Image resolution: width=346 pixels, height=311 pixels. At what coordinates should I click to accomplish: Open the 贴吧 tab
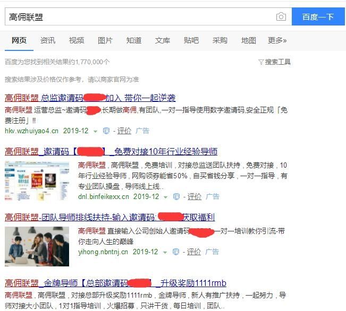(191, 40)
